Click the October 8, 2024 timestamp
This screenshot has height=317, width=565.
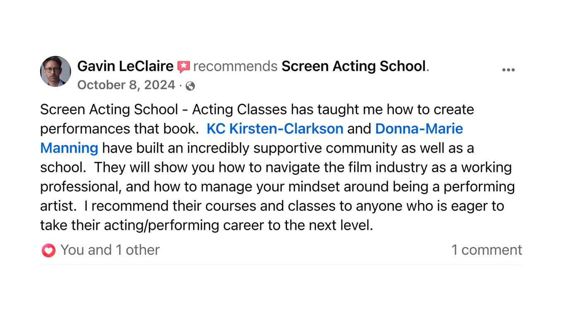click(126, 85)
